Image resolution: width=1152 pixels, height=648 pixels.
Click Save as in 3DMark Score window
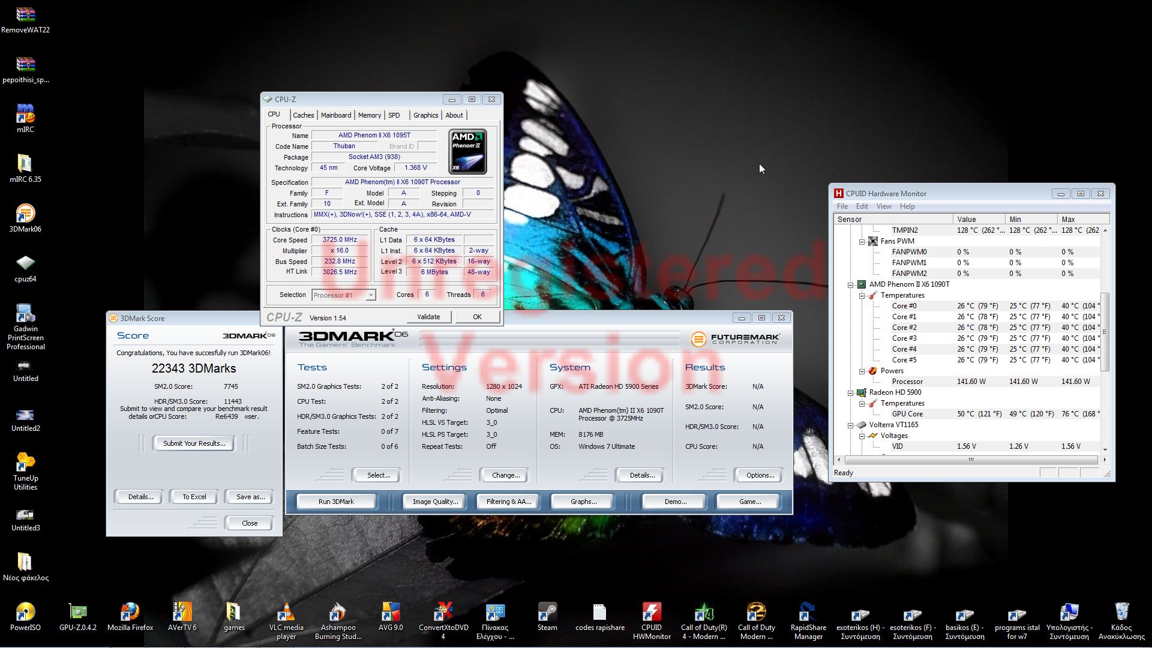click(250, 497)
